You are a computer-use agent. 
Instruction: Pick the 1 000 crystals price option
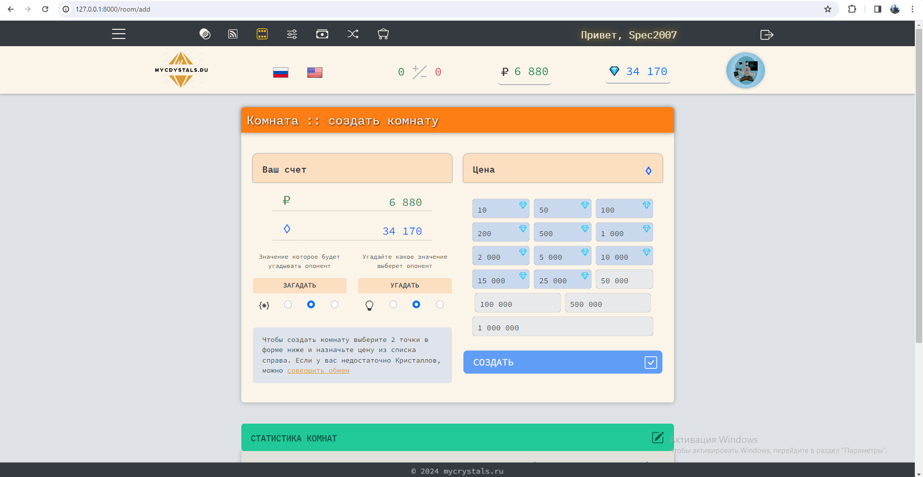(x=624, y=232)
